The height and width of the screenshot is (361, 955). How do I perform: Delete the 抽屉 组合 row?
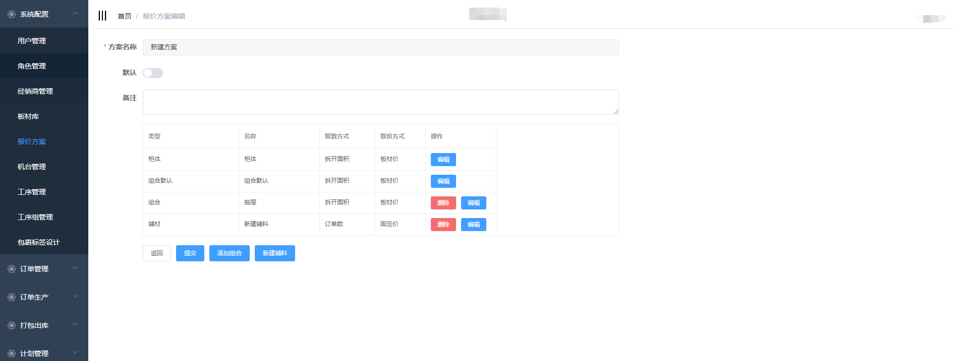[443, 203]
